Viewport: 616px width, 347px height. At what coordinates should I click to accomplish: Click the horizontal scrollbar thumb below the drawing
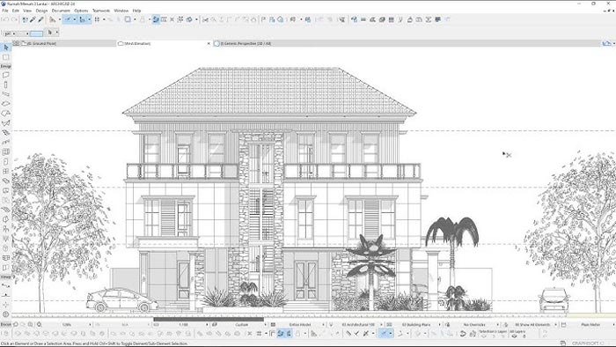pyautogui.click(x=209, y=319)
